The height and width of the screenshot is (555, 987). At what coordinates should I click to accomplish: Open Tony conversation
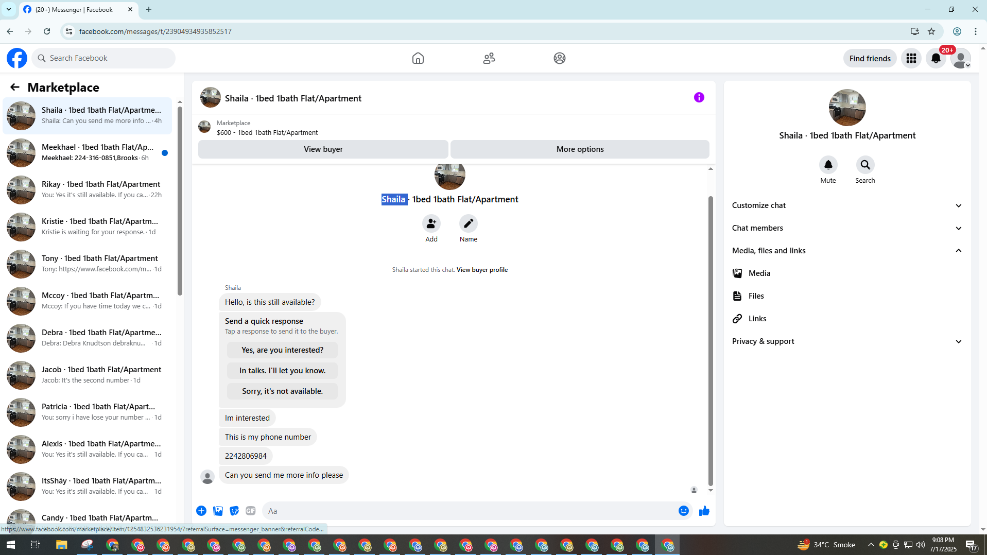pos(88,264)
